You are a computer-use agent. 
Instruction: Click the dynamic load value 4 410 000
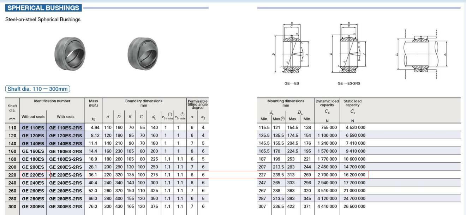(327, 207)
